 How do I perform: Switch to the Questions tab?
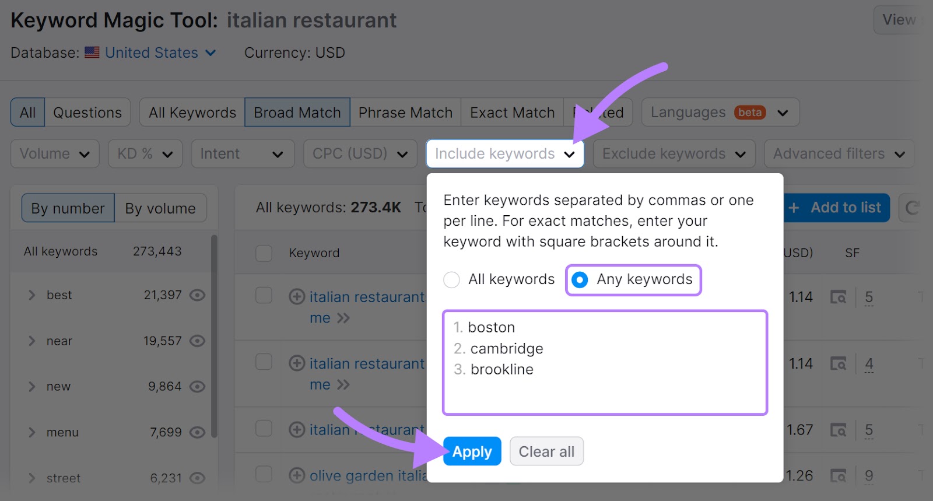tap(87, 112)
